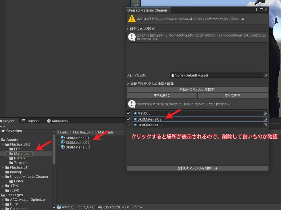Screen dimensions: 281x210
Task: Expand the Fluctua_v1.1 folder
Action: coord(3,167)
